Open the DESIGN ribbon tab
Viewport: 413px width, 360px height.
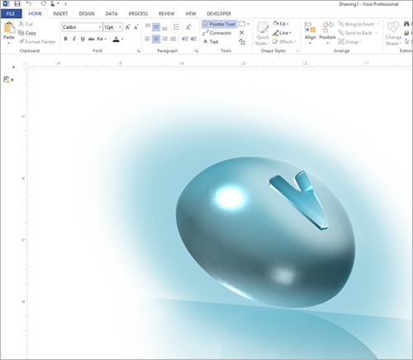tap(87, 14)
